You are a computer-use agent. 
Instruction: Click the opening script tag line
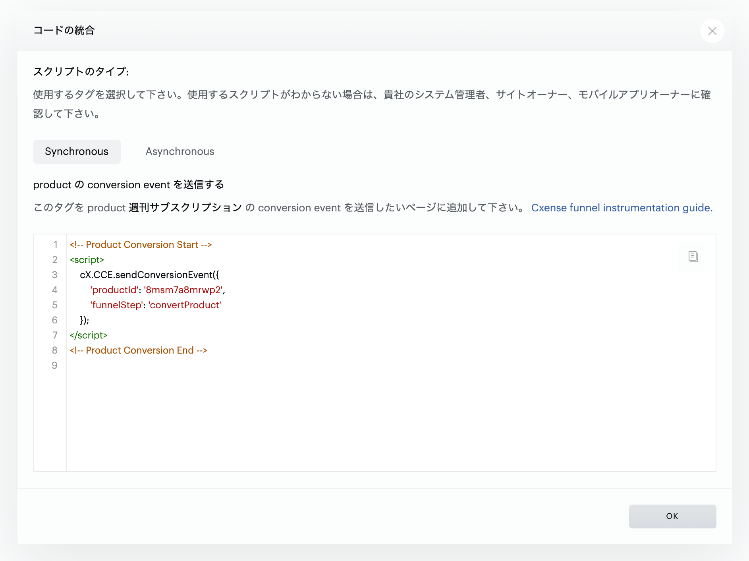(x=87, y=260)
